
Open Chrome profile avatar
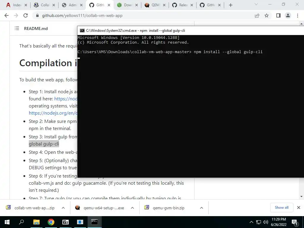pyautogui.click(x=288, y=15)
